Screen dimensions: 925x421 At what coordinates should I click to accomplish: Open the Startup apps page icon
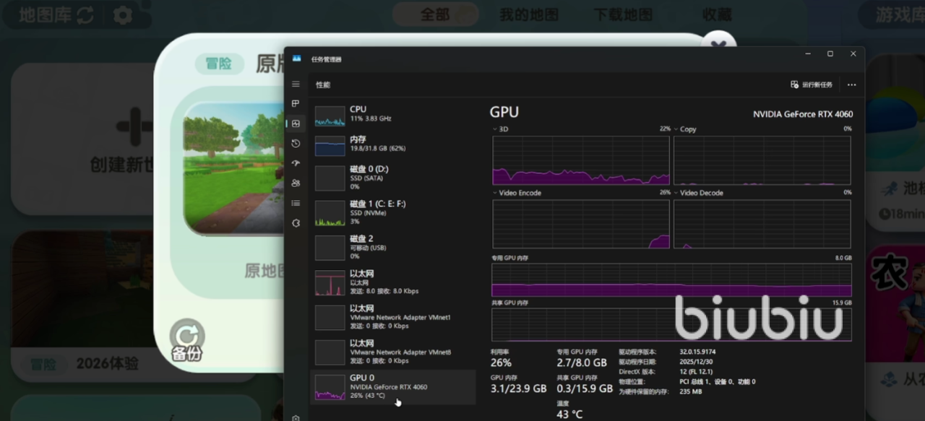pyautogui.click(x=296, y=164)
